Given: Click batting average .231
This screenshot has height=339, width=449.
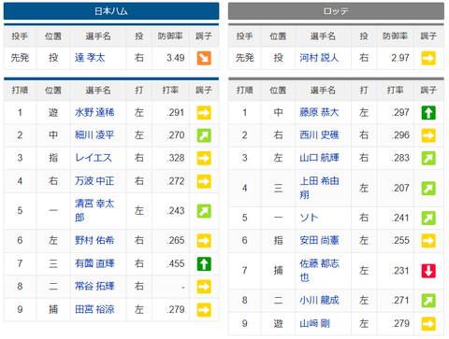Looking at the screenshot, I should (401, 271).
